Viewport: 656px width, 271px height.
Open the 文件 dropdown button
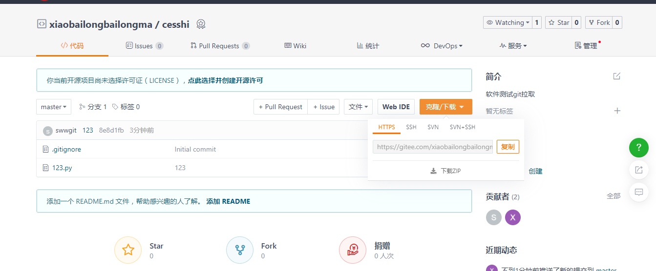point(359,107)
